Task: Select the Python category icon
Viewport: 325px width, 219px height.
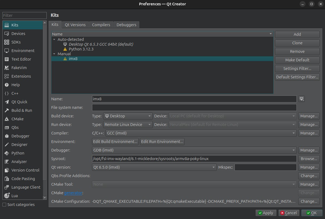Action: [7, 153]
